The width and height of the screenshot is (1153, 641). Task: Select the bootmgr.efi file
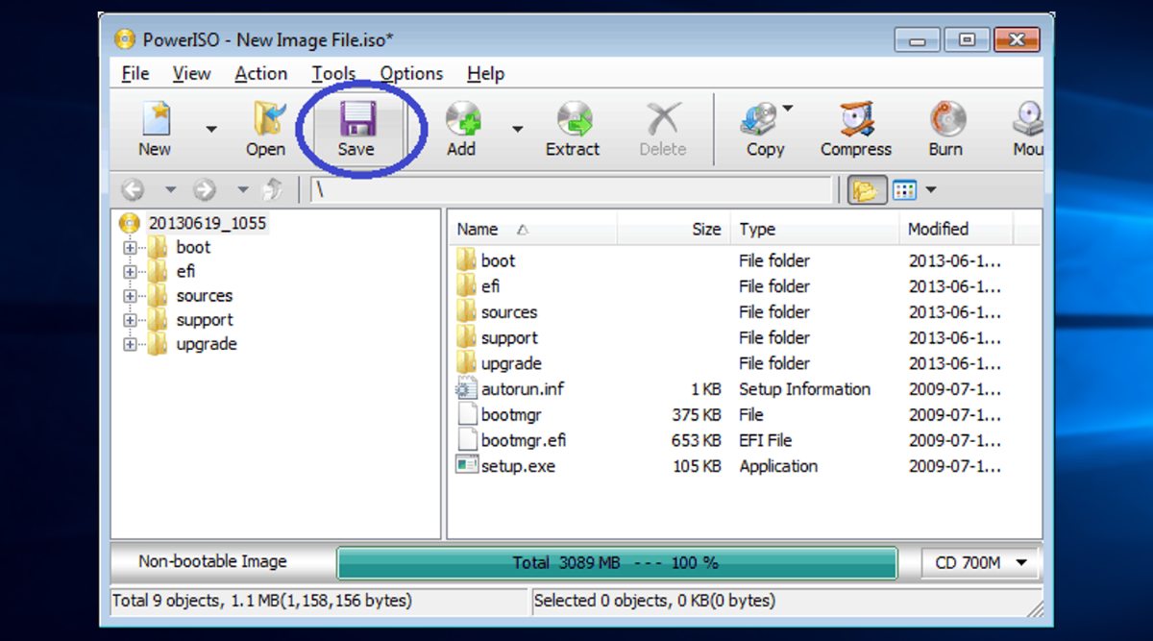tap(524, 440)
